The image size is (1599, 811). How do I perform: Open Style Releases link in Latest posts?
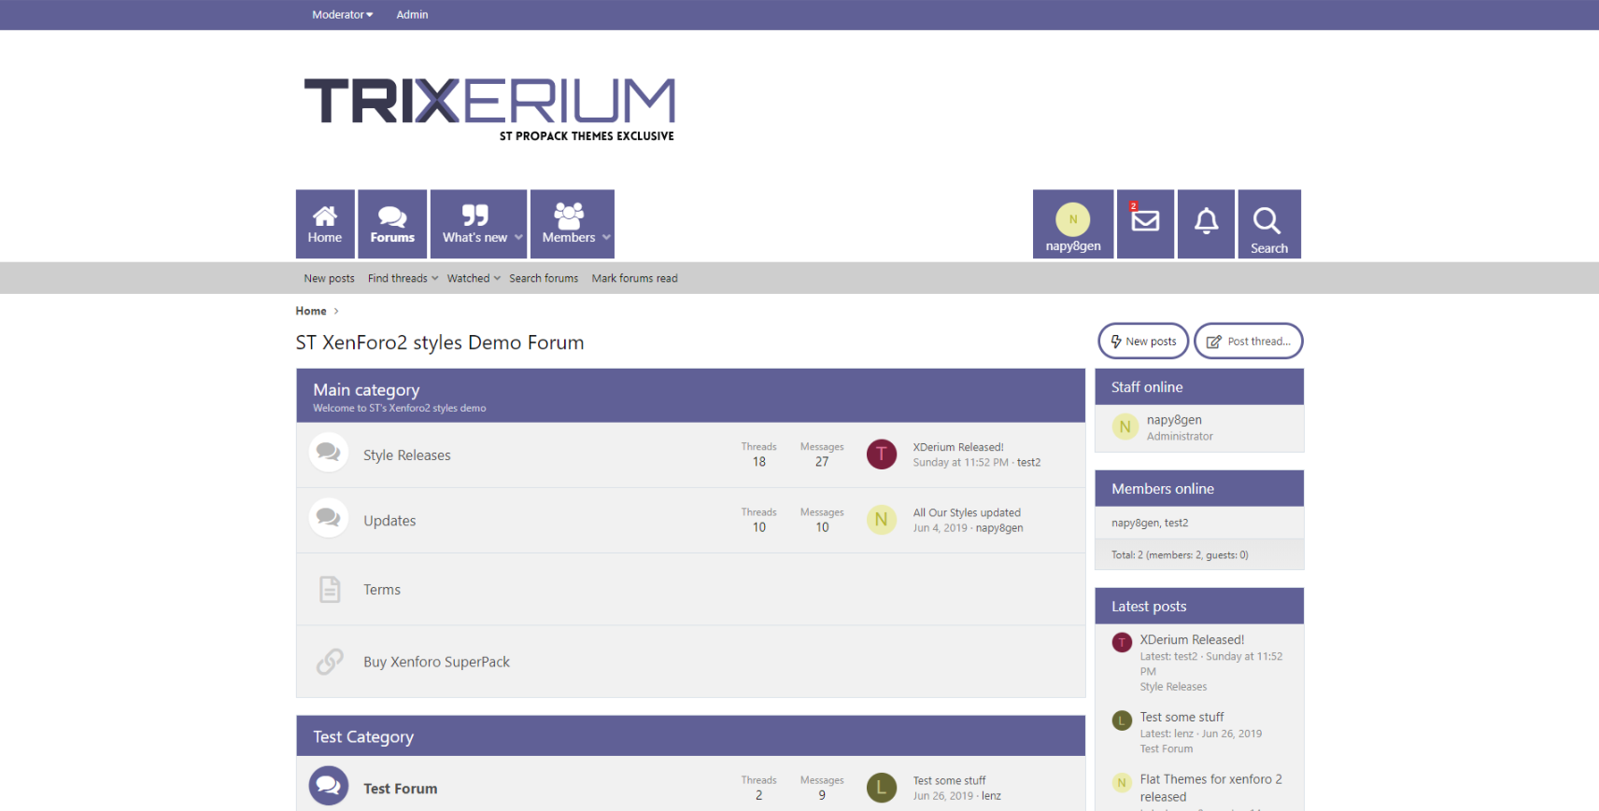tap(1173, 687)
